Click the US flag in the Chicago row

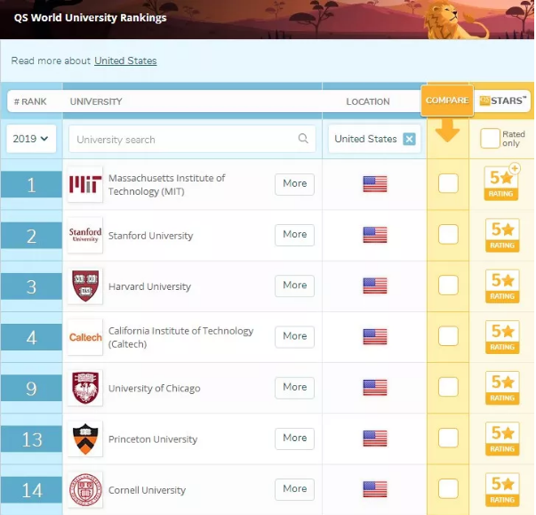coord(375,388)
